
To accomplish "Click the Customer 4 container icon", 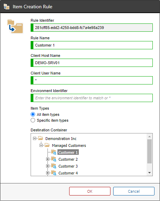I will pos(54,173).
